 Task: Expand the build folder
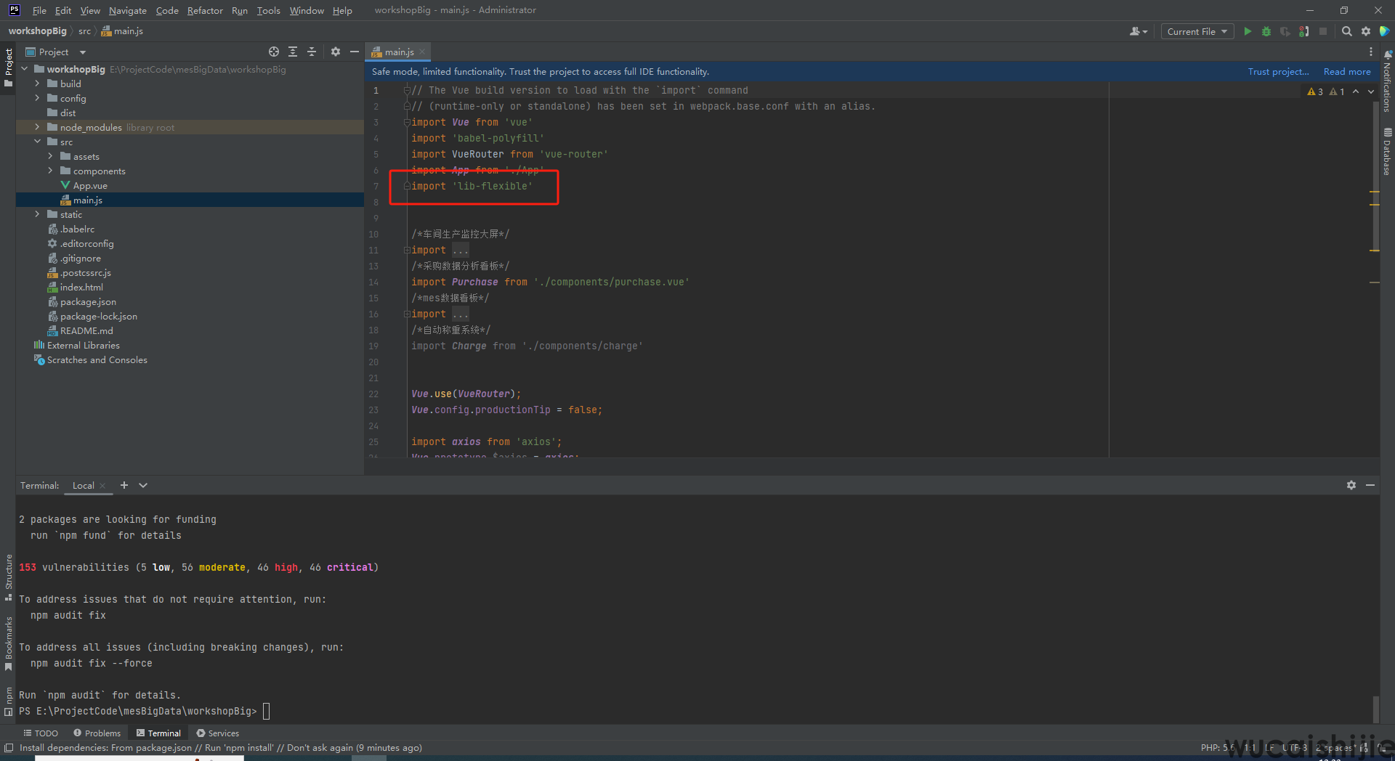37,84
